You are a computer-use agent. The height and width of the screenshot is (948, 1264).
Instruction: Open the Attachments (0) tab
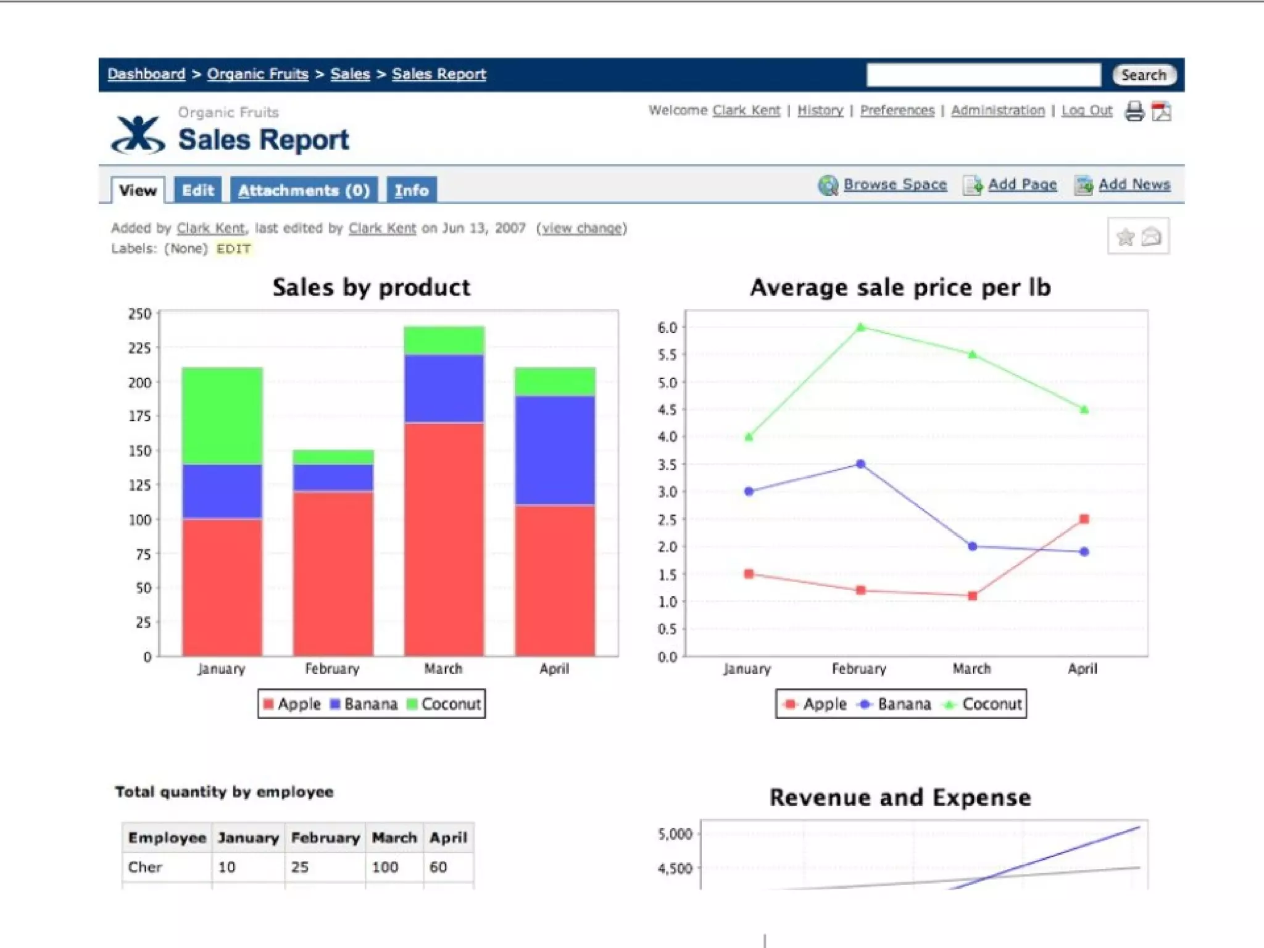coord(304,190)
